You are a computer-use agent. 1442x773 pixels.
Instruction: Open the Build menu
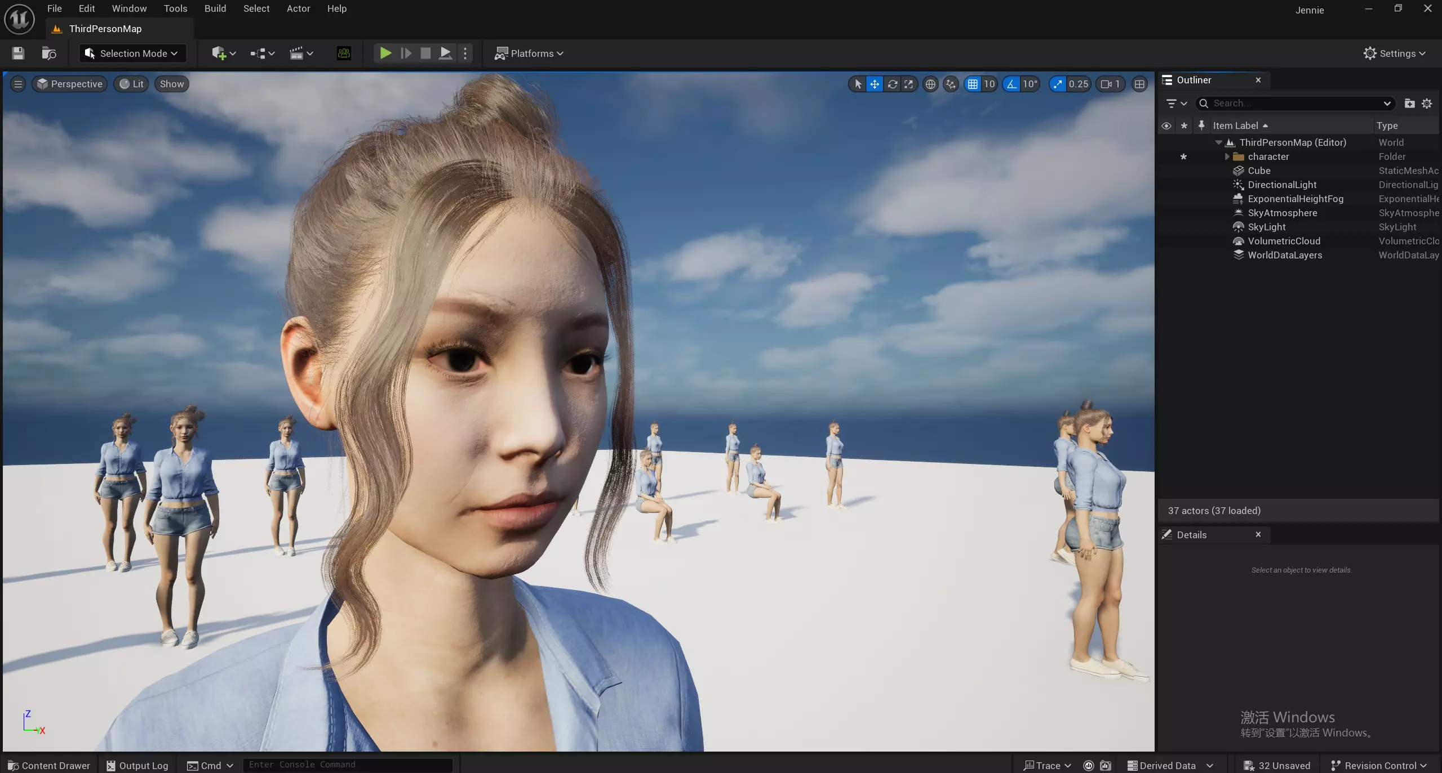pyautogui.click(x=215, y=8)
